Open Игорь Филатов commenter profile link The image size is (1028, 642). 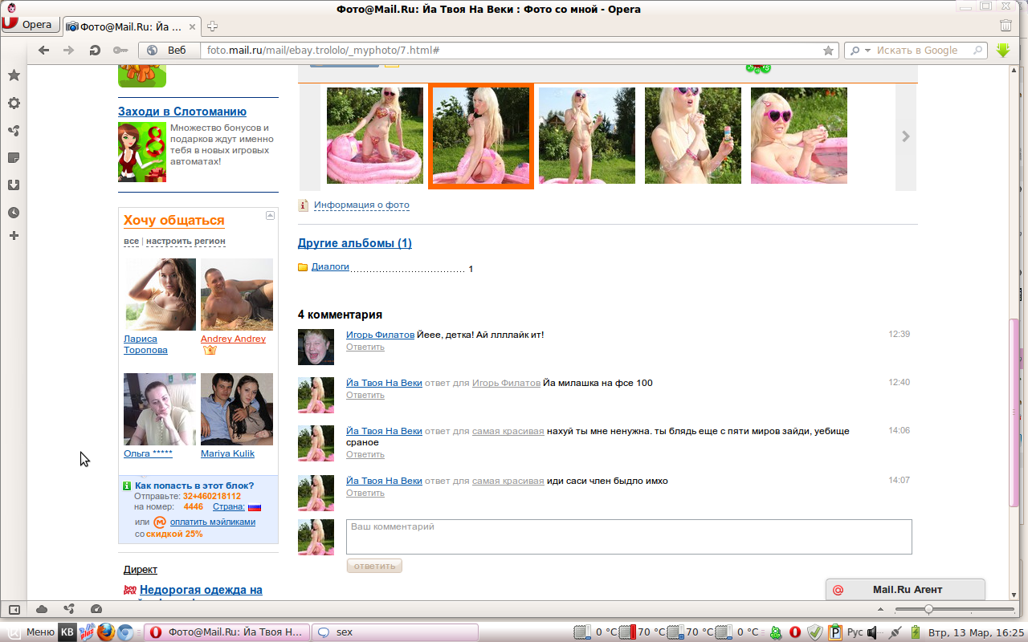pyautogui.click(x=380, y=335)
